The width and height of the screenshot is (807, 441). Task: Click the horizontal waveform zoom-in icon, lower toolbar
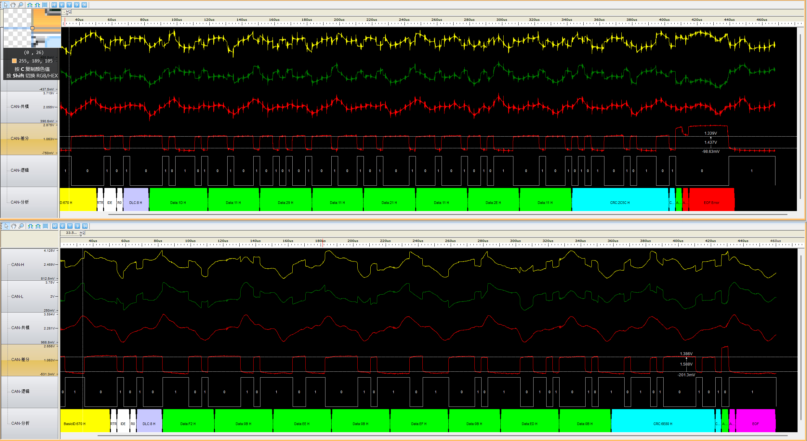31,226
